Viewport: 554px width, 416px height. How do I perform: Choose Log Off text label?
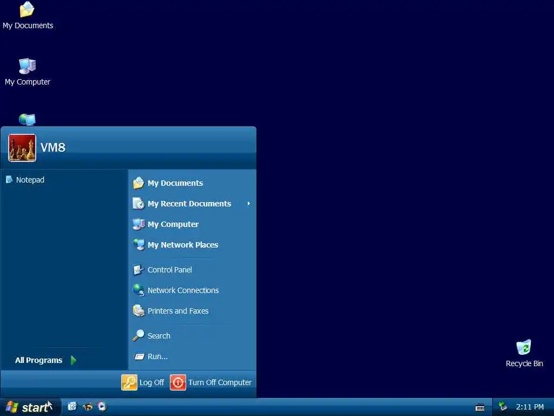click(x=151, y=382)
